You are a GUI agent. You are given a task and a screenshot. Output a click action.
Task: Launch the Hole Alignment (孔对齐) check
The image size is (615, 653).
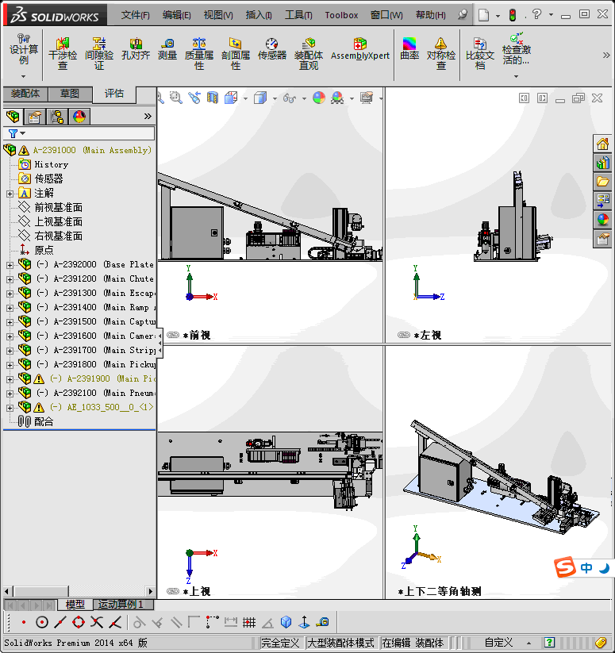point(136,49)
